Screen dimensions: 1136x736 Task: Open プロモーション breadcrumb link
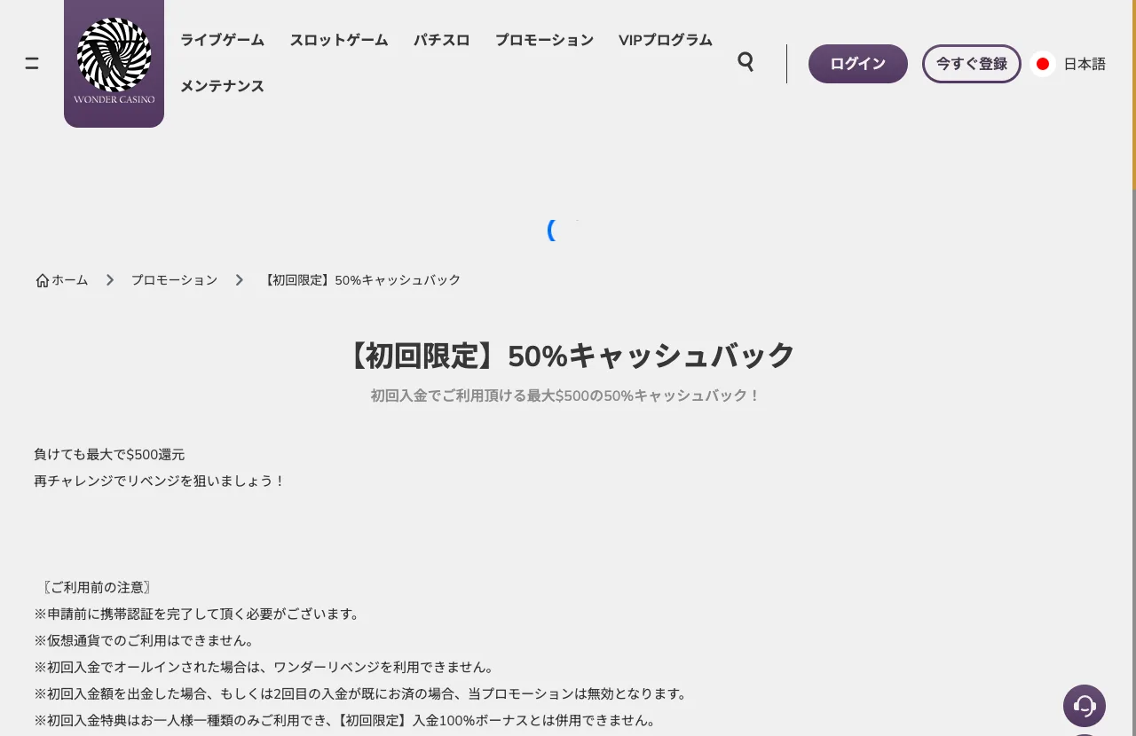pyautogui.click(x=174, y=280)
